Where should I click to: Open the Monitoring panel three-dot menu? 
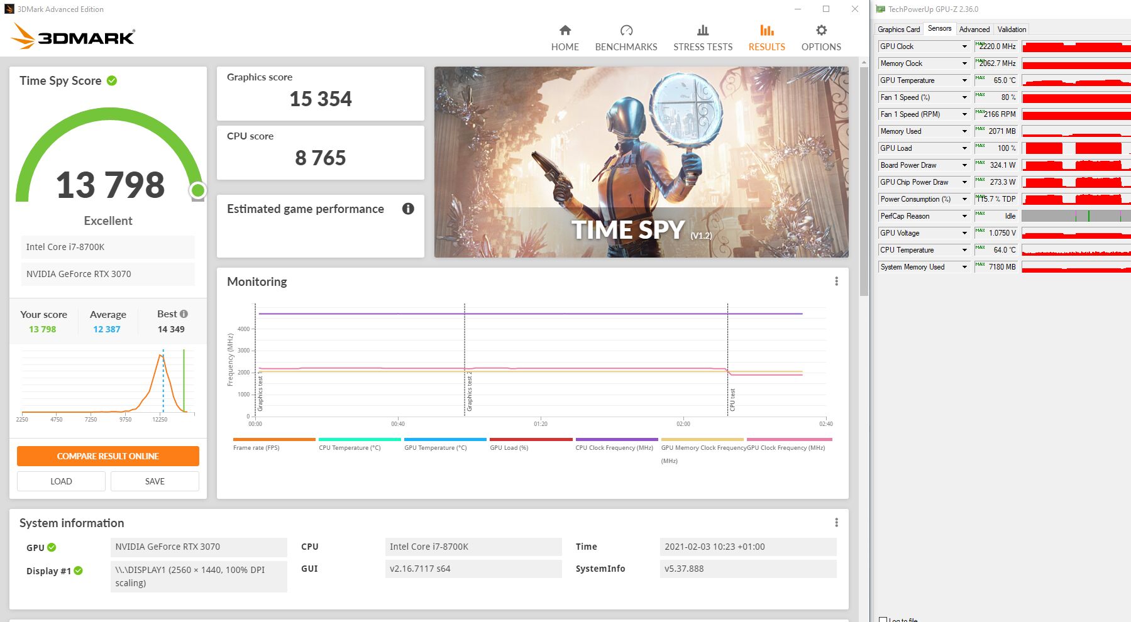[836, 281]
